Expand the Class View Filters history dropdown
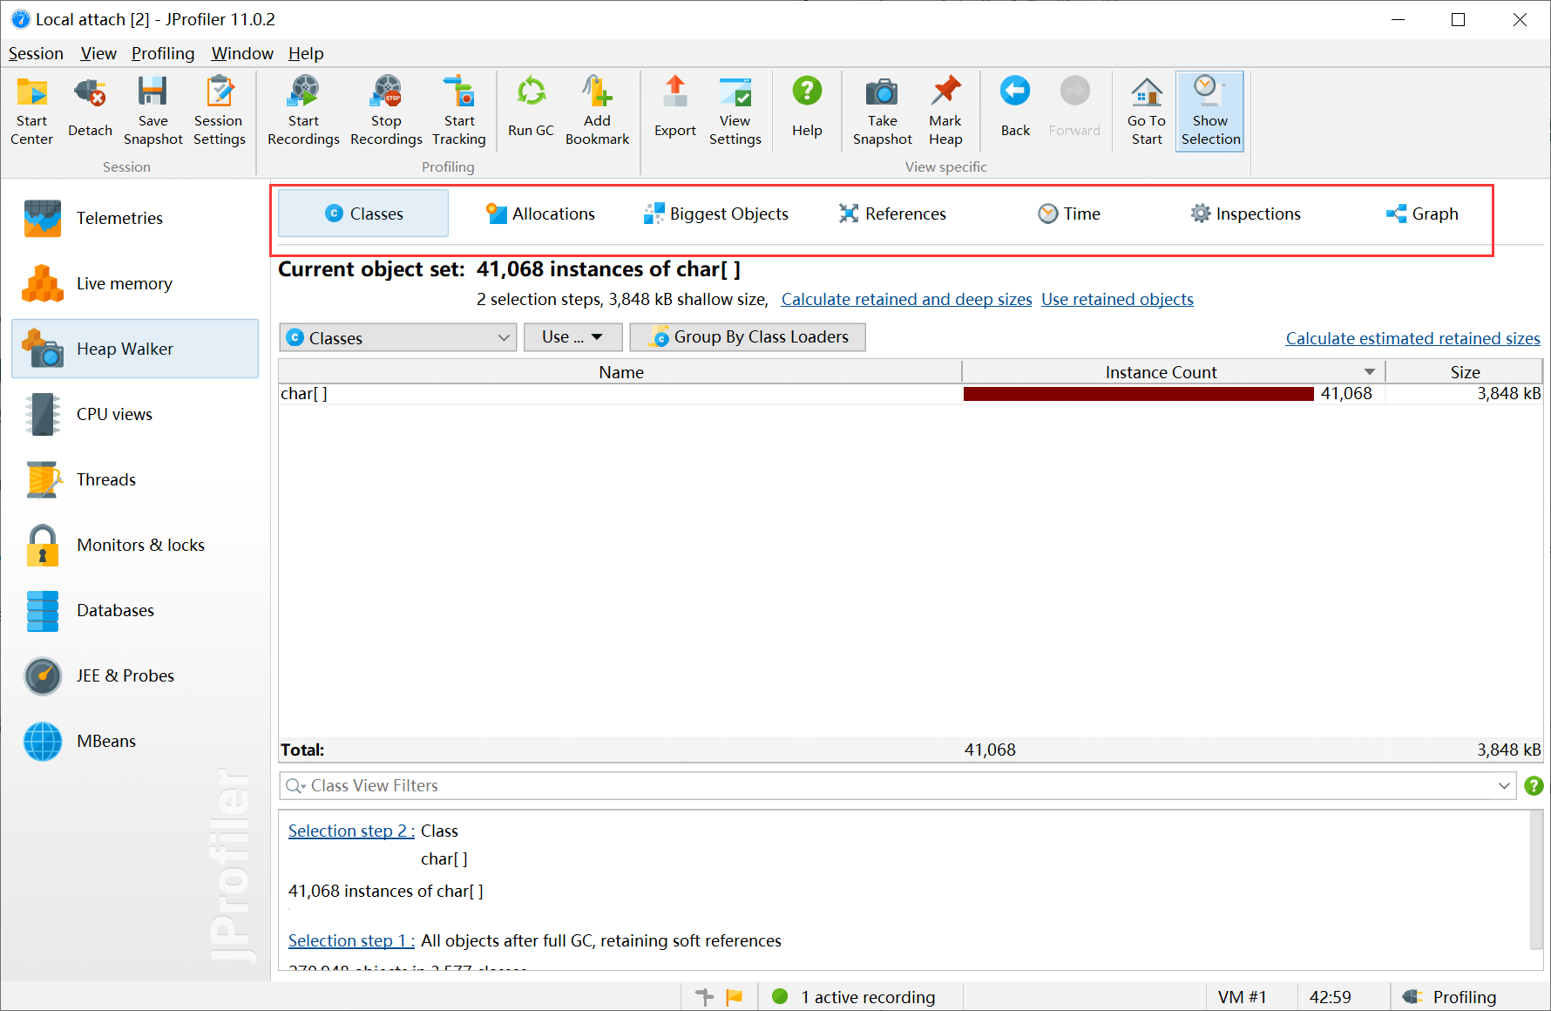Image resolution: width=1551 pixels, height=1011 pixels. pyautogui.click(x=1503, y=785)
